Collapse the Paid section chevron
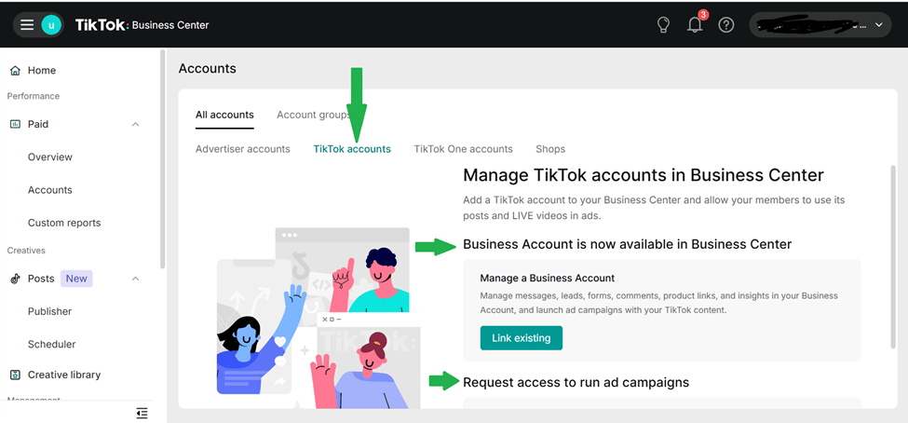Viewport: 908px width, 423px height. [x=136, y=124]
